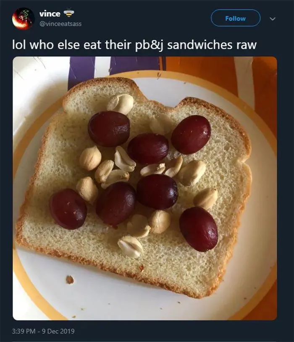The width and height of the screenshot is (294, 342).
Task: Click the word sandwiches in the tweet
Action: (199, 44)
